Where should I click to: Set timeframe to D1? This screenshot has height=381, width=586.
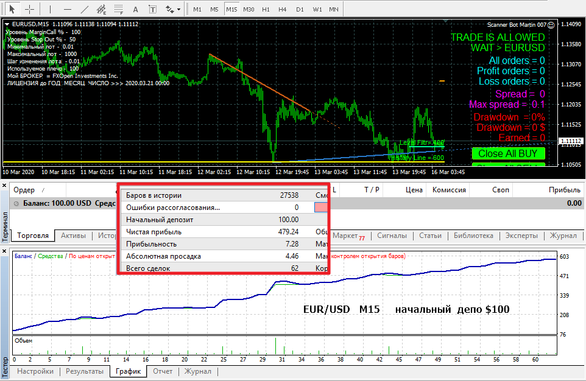pos(300,10)
